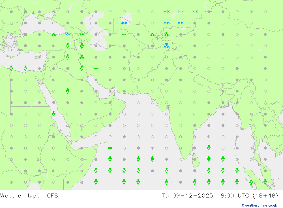This screenshot has height=208, width=283.
Task: Click the two-dot rain symbol over Turkmenistan
Action: point(124,35)
